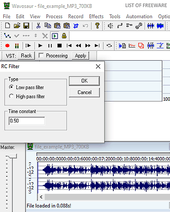
Task: Open the VST Rack button
Action: pyautogui.click(x=26, y=56)
